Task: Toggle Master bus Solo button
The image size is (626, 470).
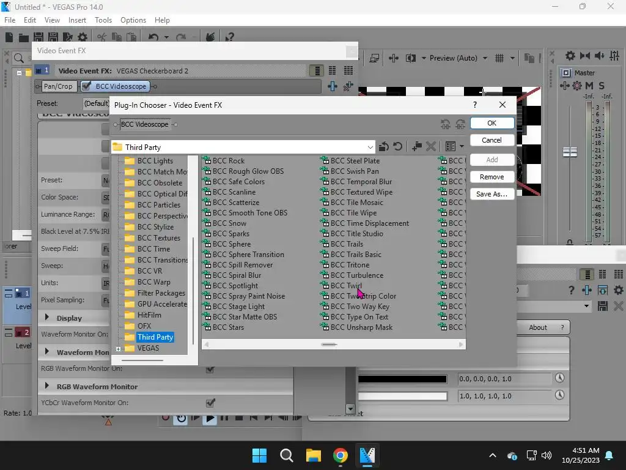Action: (x=602, y=86)
